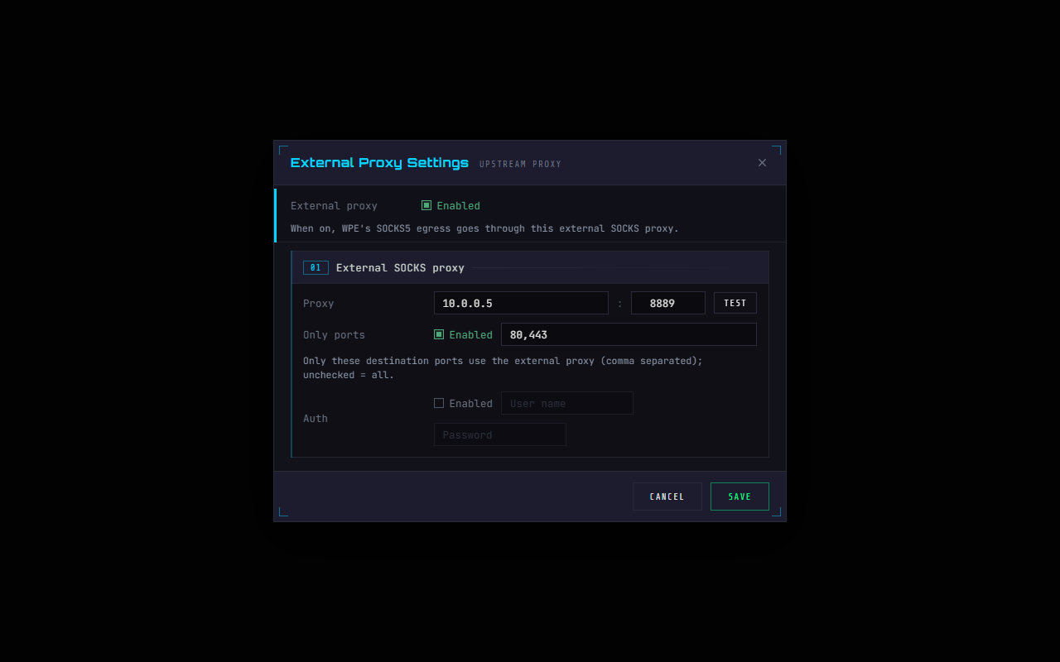1060x662 pixels.
Task: Click the destination ports help text
Action: coord(503,367)
